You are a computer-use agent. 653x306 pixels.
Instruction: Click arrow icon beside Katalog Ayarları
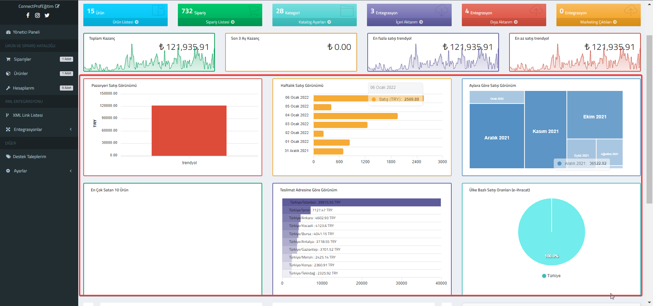tap(329, 22)
